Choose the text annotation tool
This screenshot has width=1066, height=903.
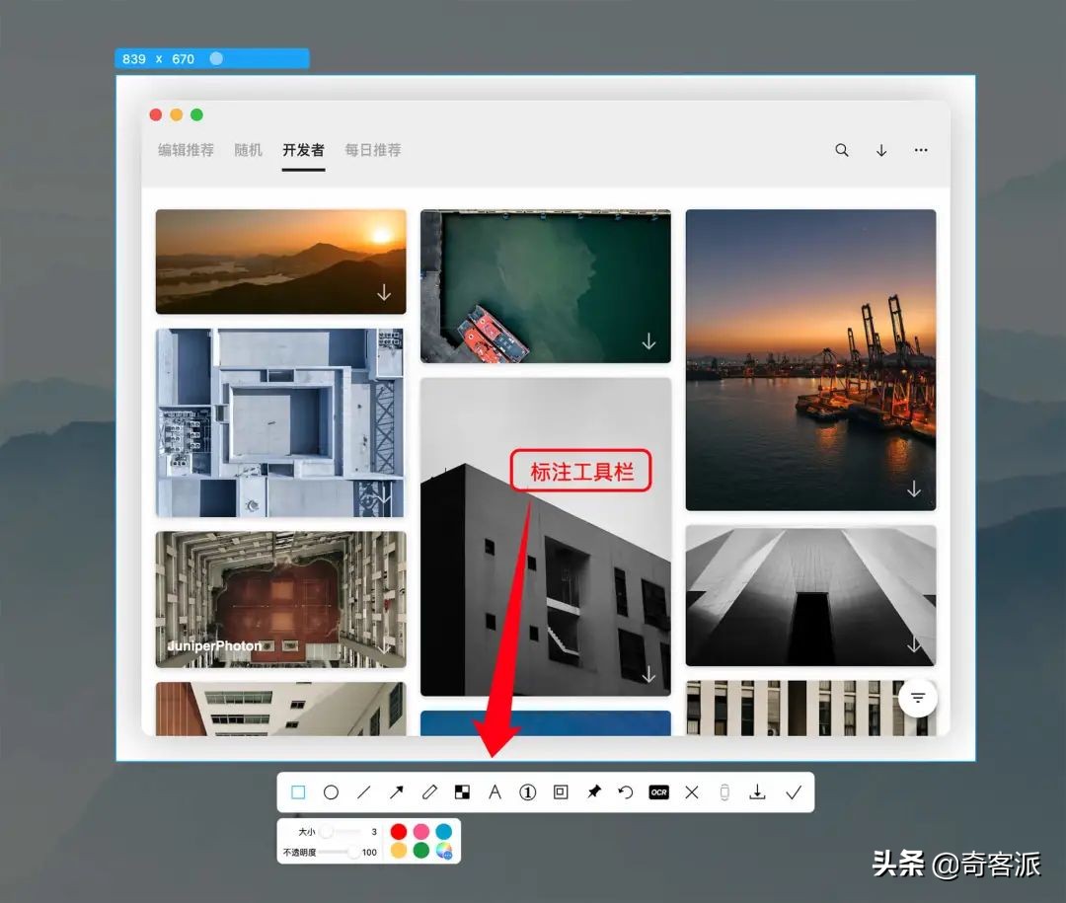pyautogui.click(x=495, y=791)
